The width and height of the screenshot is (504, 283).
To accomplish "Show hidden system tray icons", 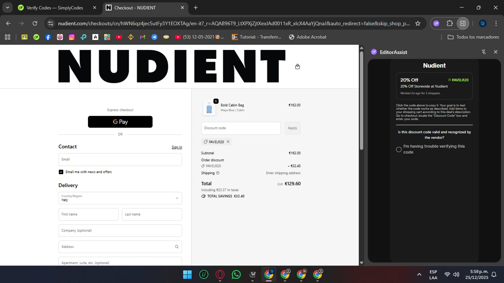I will (x=419, y=275).
